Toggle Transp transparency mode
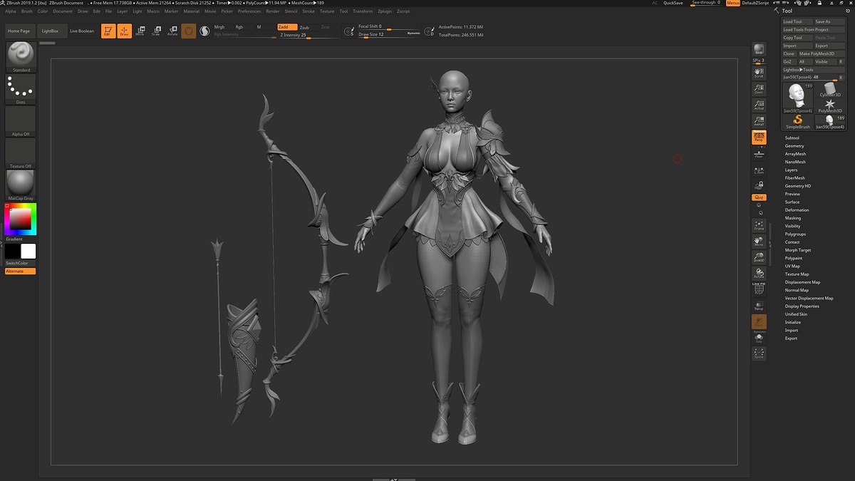The image size is (855, 481). (x=760, y=304)
